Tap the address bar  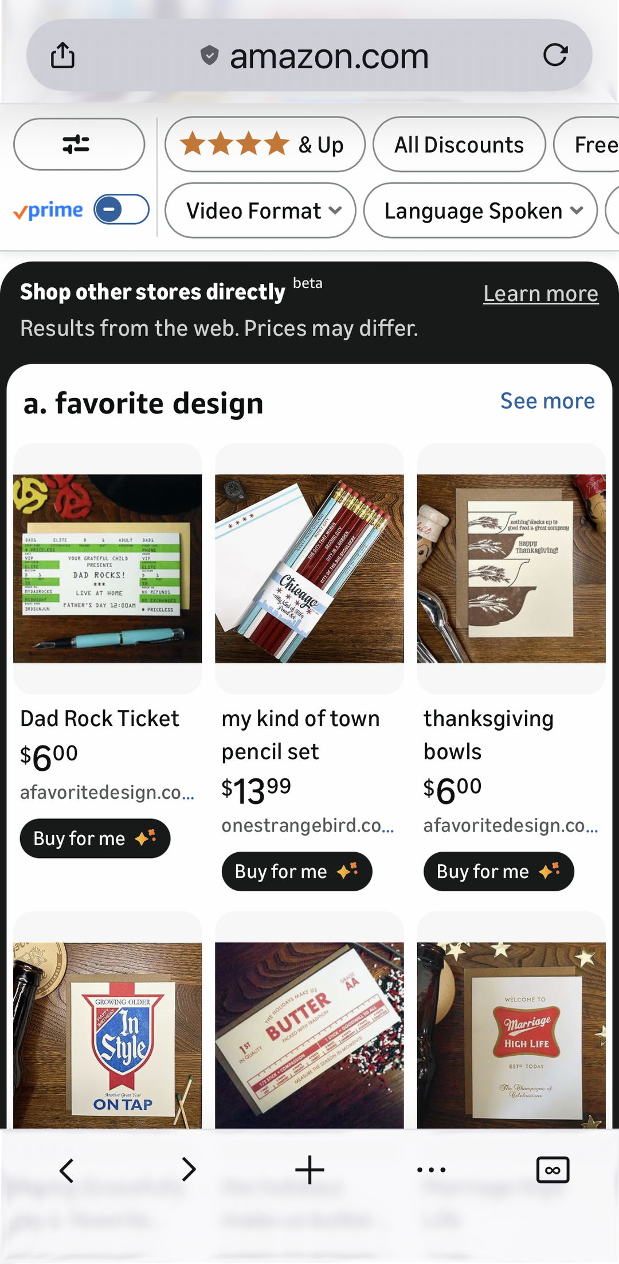pos(328,55)
